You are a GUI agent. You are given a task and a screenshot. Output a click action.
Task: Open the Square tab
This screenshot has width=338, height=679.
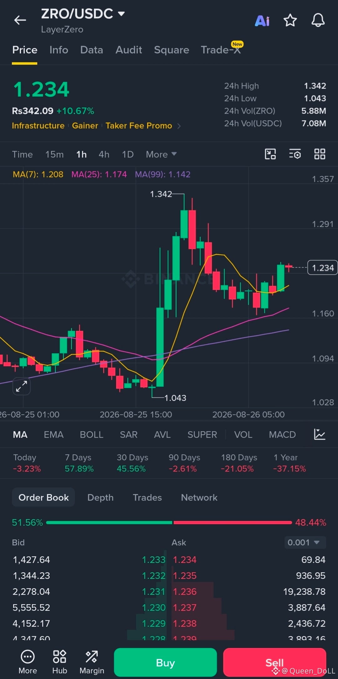pyautogui.click(x=172, y=50)
